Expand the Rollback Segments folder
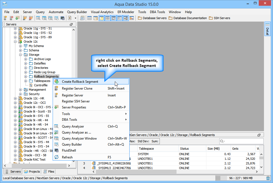The image size is (273, 183). (26, 76)
